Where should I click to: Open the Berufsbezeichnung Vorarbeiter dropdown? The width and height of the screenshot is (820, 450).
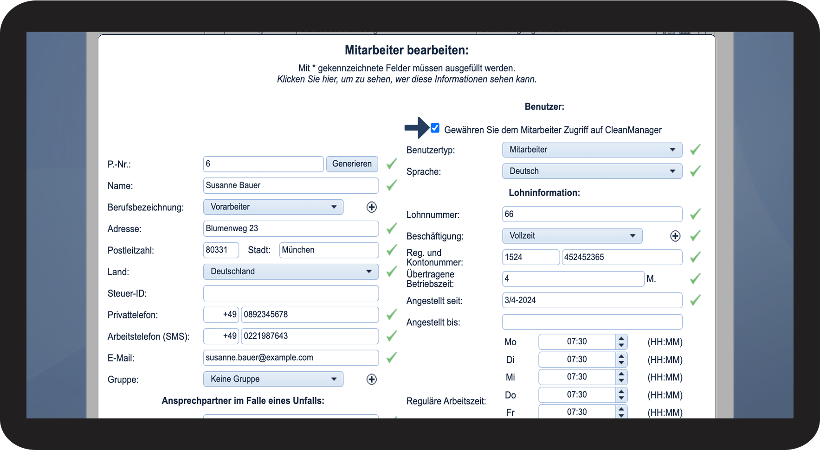273,207
